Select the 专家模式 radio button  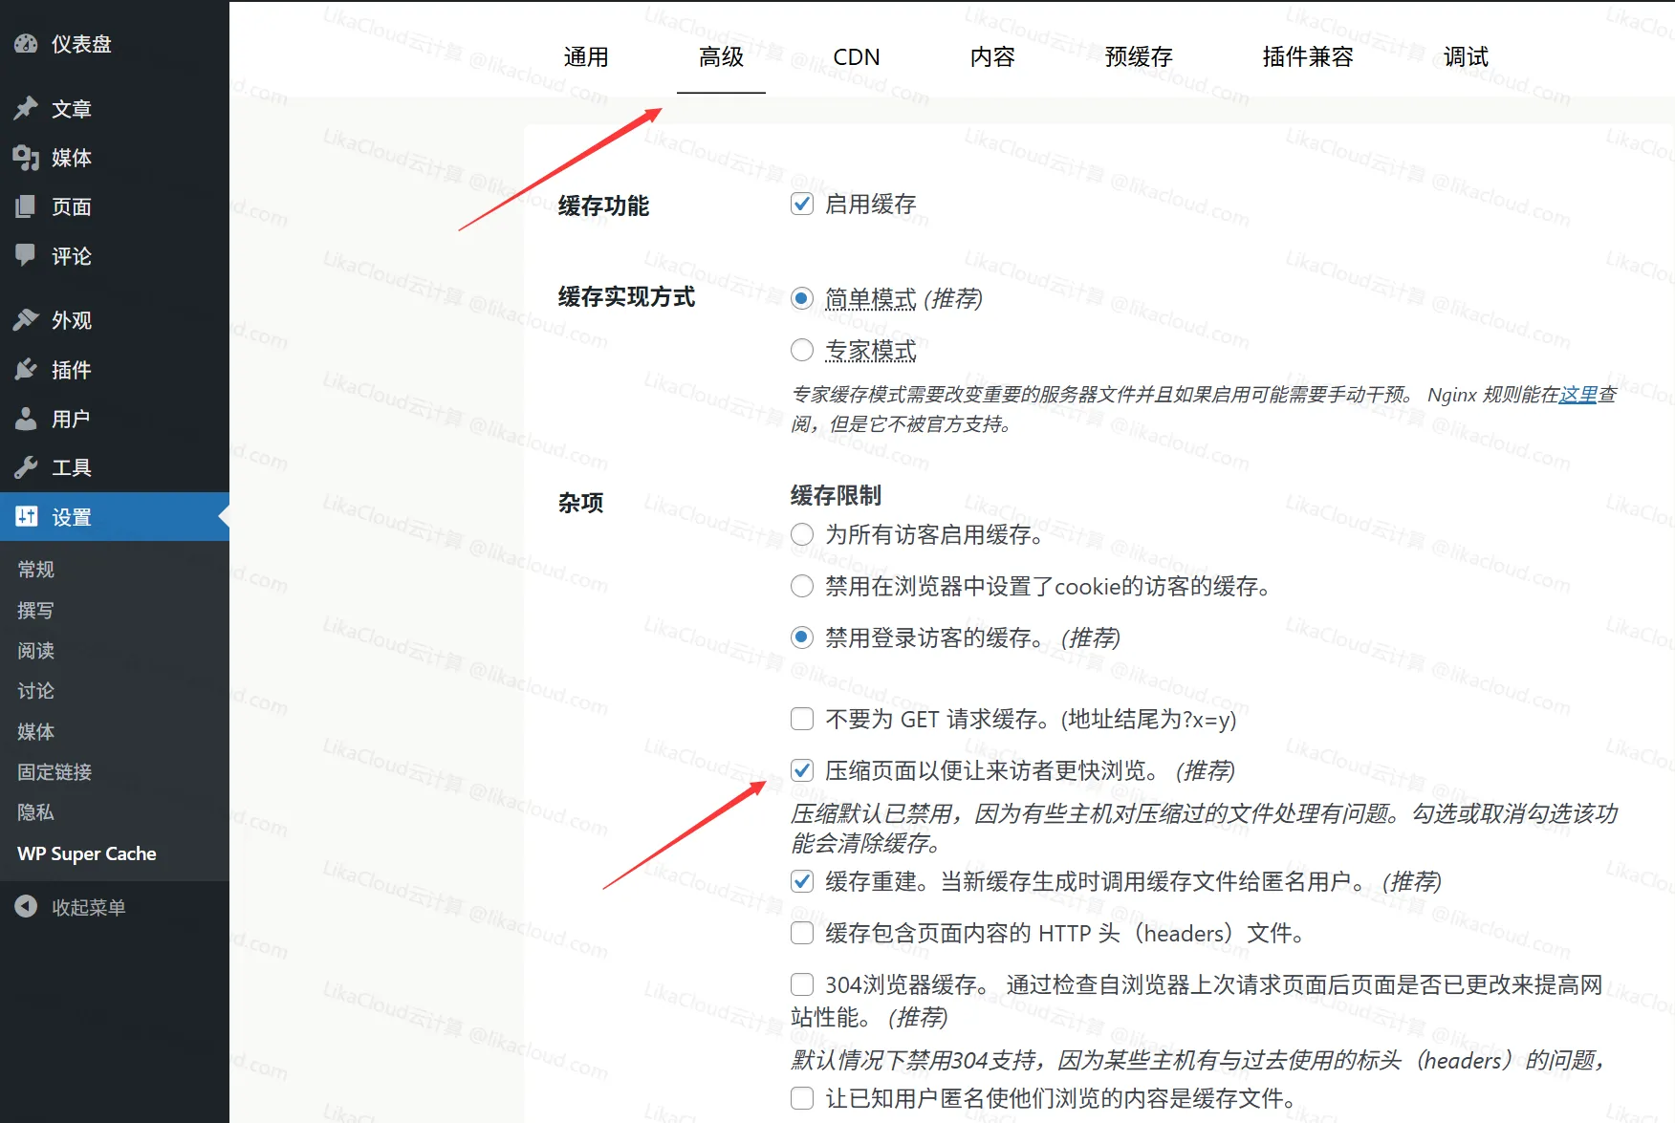(801, 350)
